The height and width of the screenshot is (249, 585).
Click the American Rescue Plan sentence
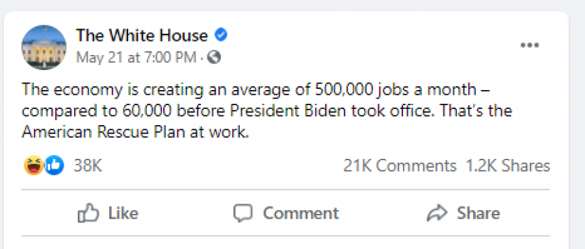click(135, 133)
